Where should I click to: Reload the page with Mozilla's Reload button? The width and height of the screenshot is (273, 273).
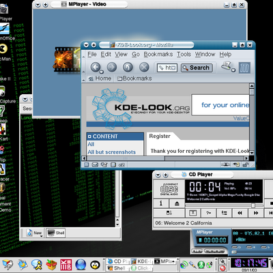click(x=128, y=67)
